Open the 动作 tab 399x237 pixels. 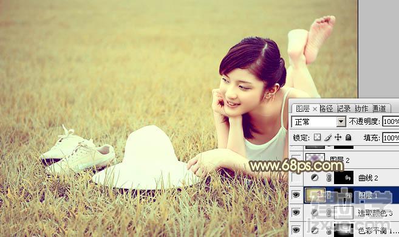pyautogui.click(x=361, y=109)
